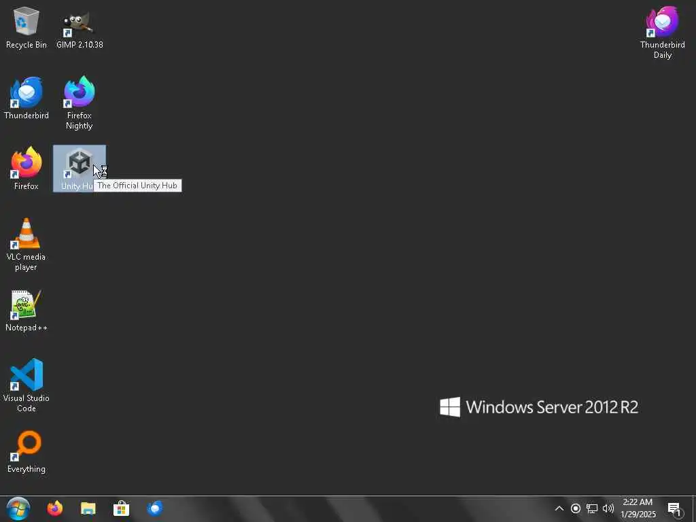The image size is (696, 522).
Task: Select the Recycle Bin desktop icon
Action: coord(27,27)
